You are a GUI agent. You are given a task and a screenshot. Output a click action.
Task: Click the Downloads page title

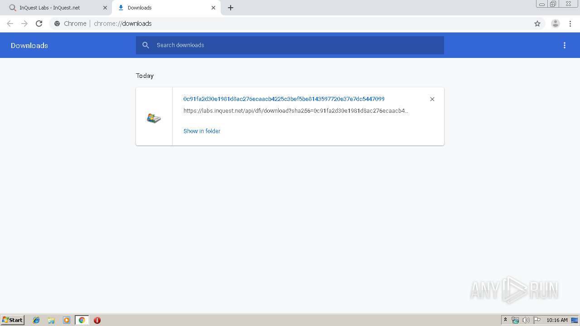[29, 45]
